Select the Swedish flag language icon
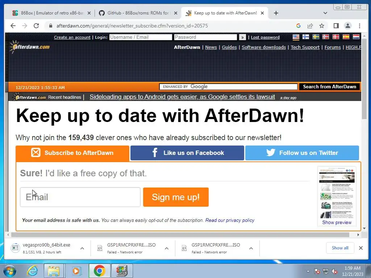The height and width of the screenshot is (278, 371). click(x=316, y=37)
